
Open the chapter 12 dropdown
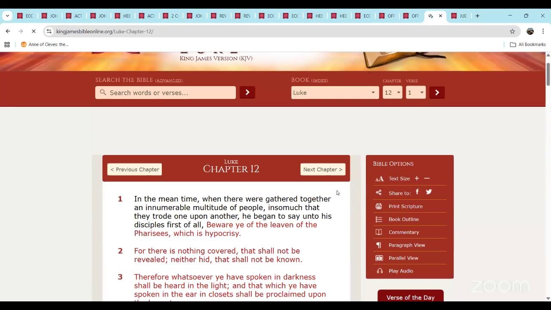click(393, 93)
